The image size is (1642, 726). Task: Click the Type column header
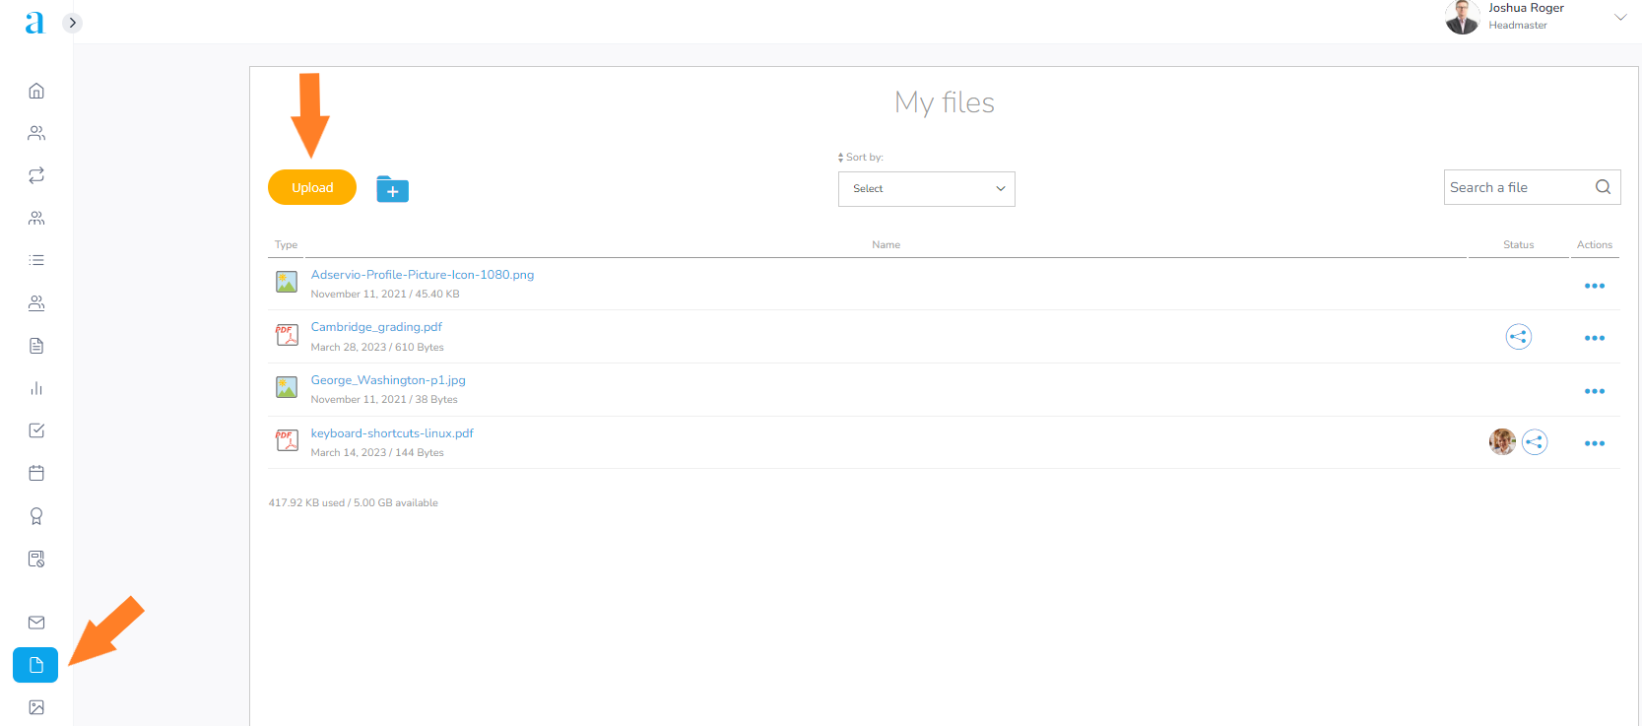click(x=286, y=244)
